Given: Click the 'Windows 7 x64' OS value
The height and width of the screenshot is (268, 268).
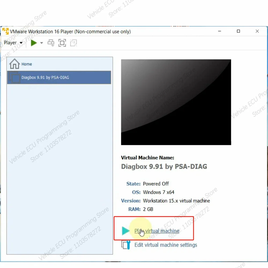Looking at the screenshot, I should (158, 192).
